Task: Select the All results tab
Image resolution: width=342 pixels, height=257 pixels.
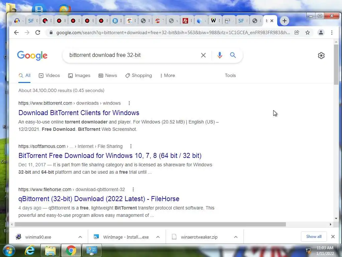Action: [24, 75]
